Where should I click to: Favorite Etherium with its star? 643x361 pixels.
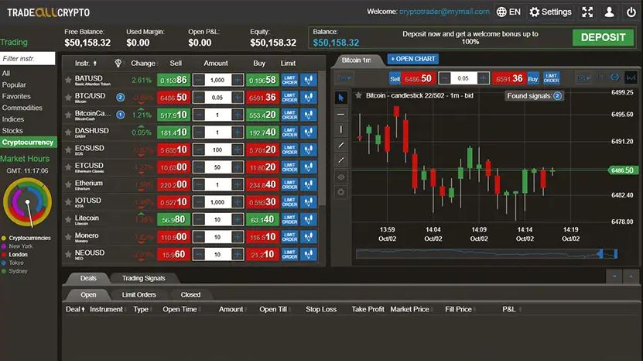(68, 185)
